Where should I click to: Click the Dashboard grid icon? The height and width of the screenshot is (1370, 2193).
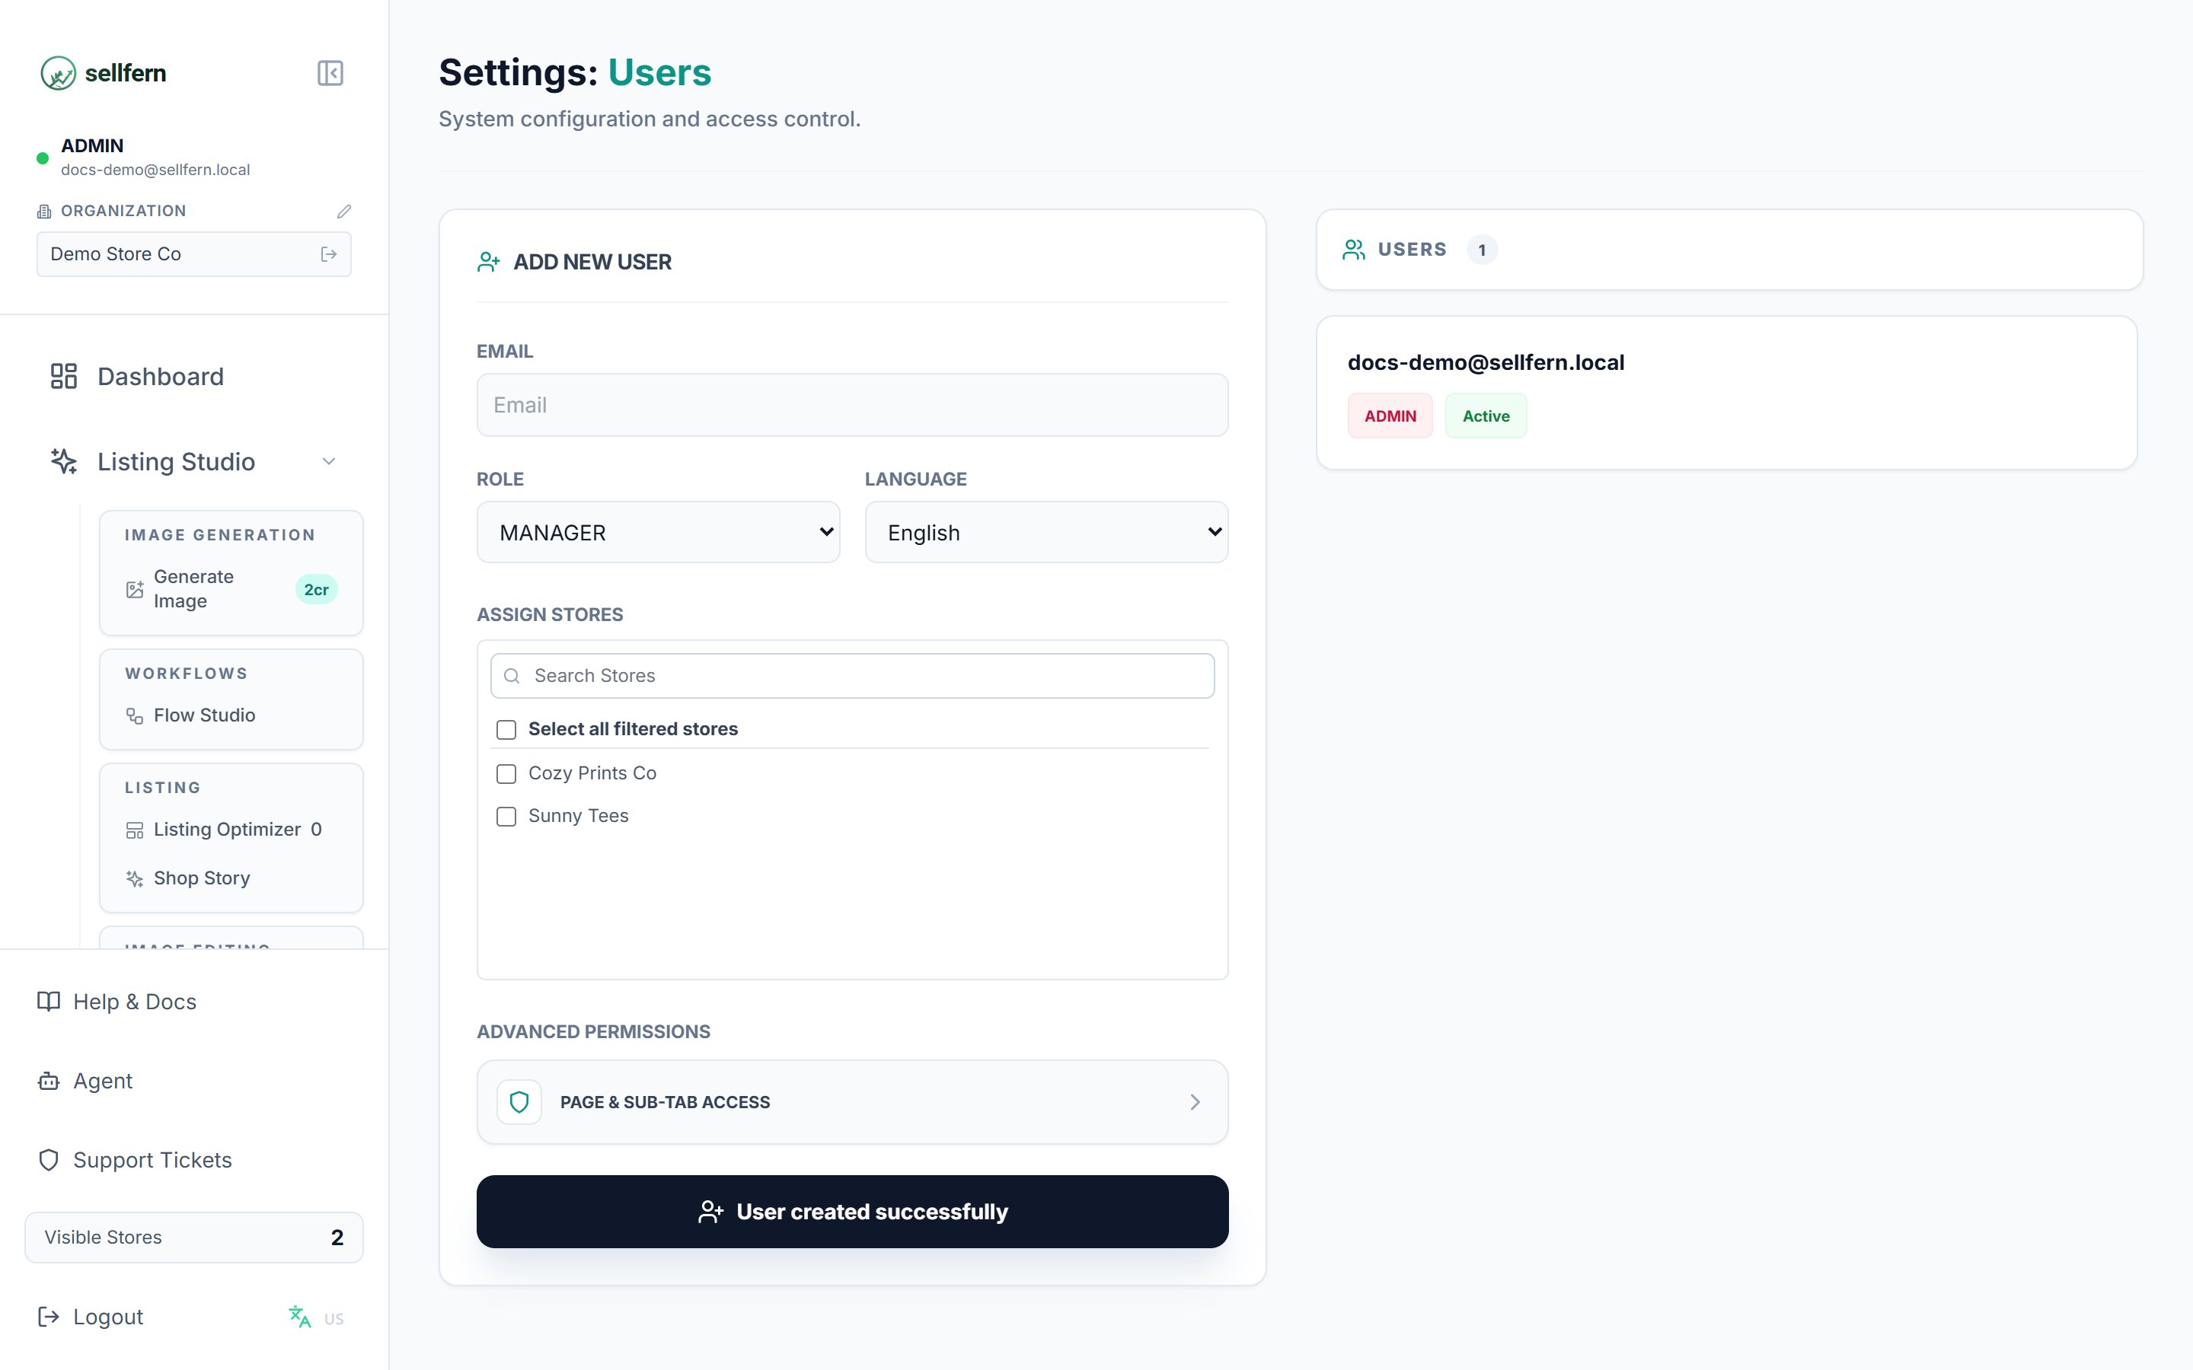click(x=63, y=376)
